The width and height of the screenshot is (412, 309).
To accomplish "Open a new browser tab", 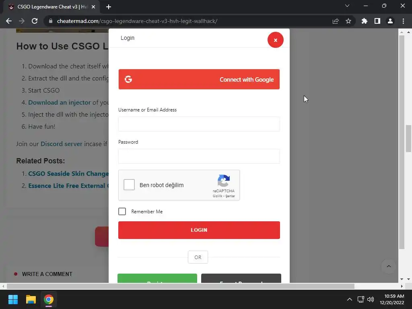I will coord(109,7).
